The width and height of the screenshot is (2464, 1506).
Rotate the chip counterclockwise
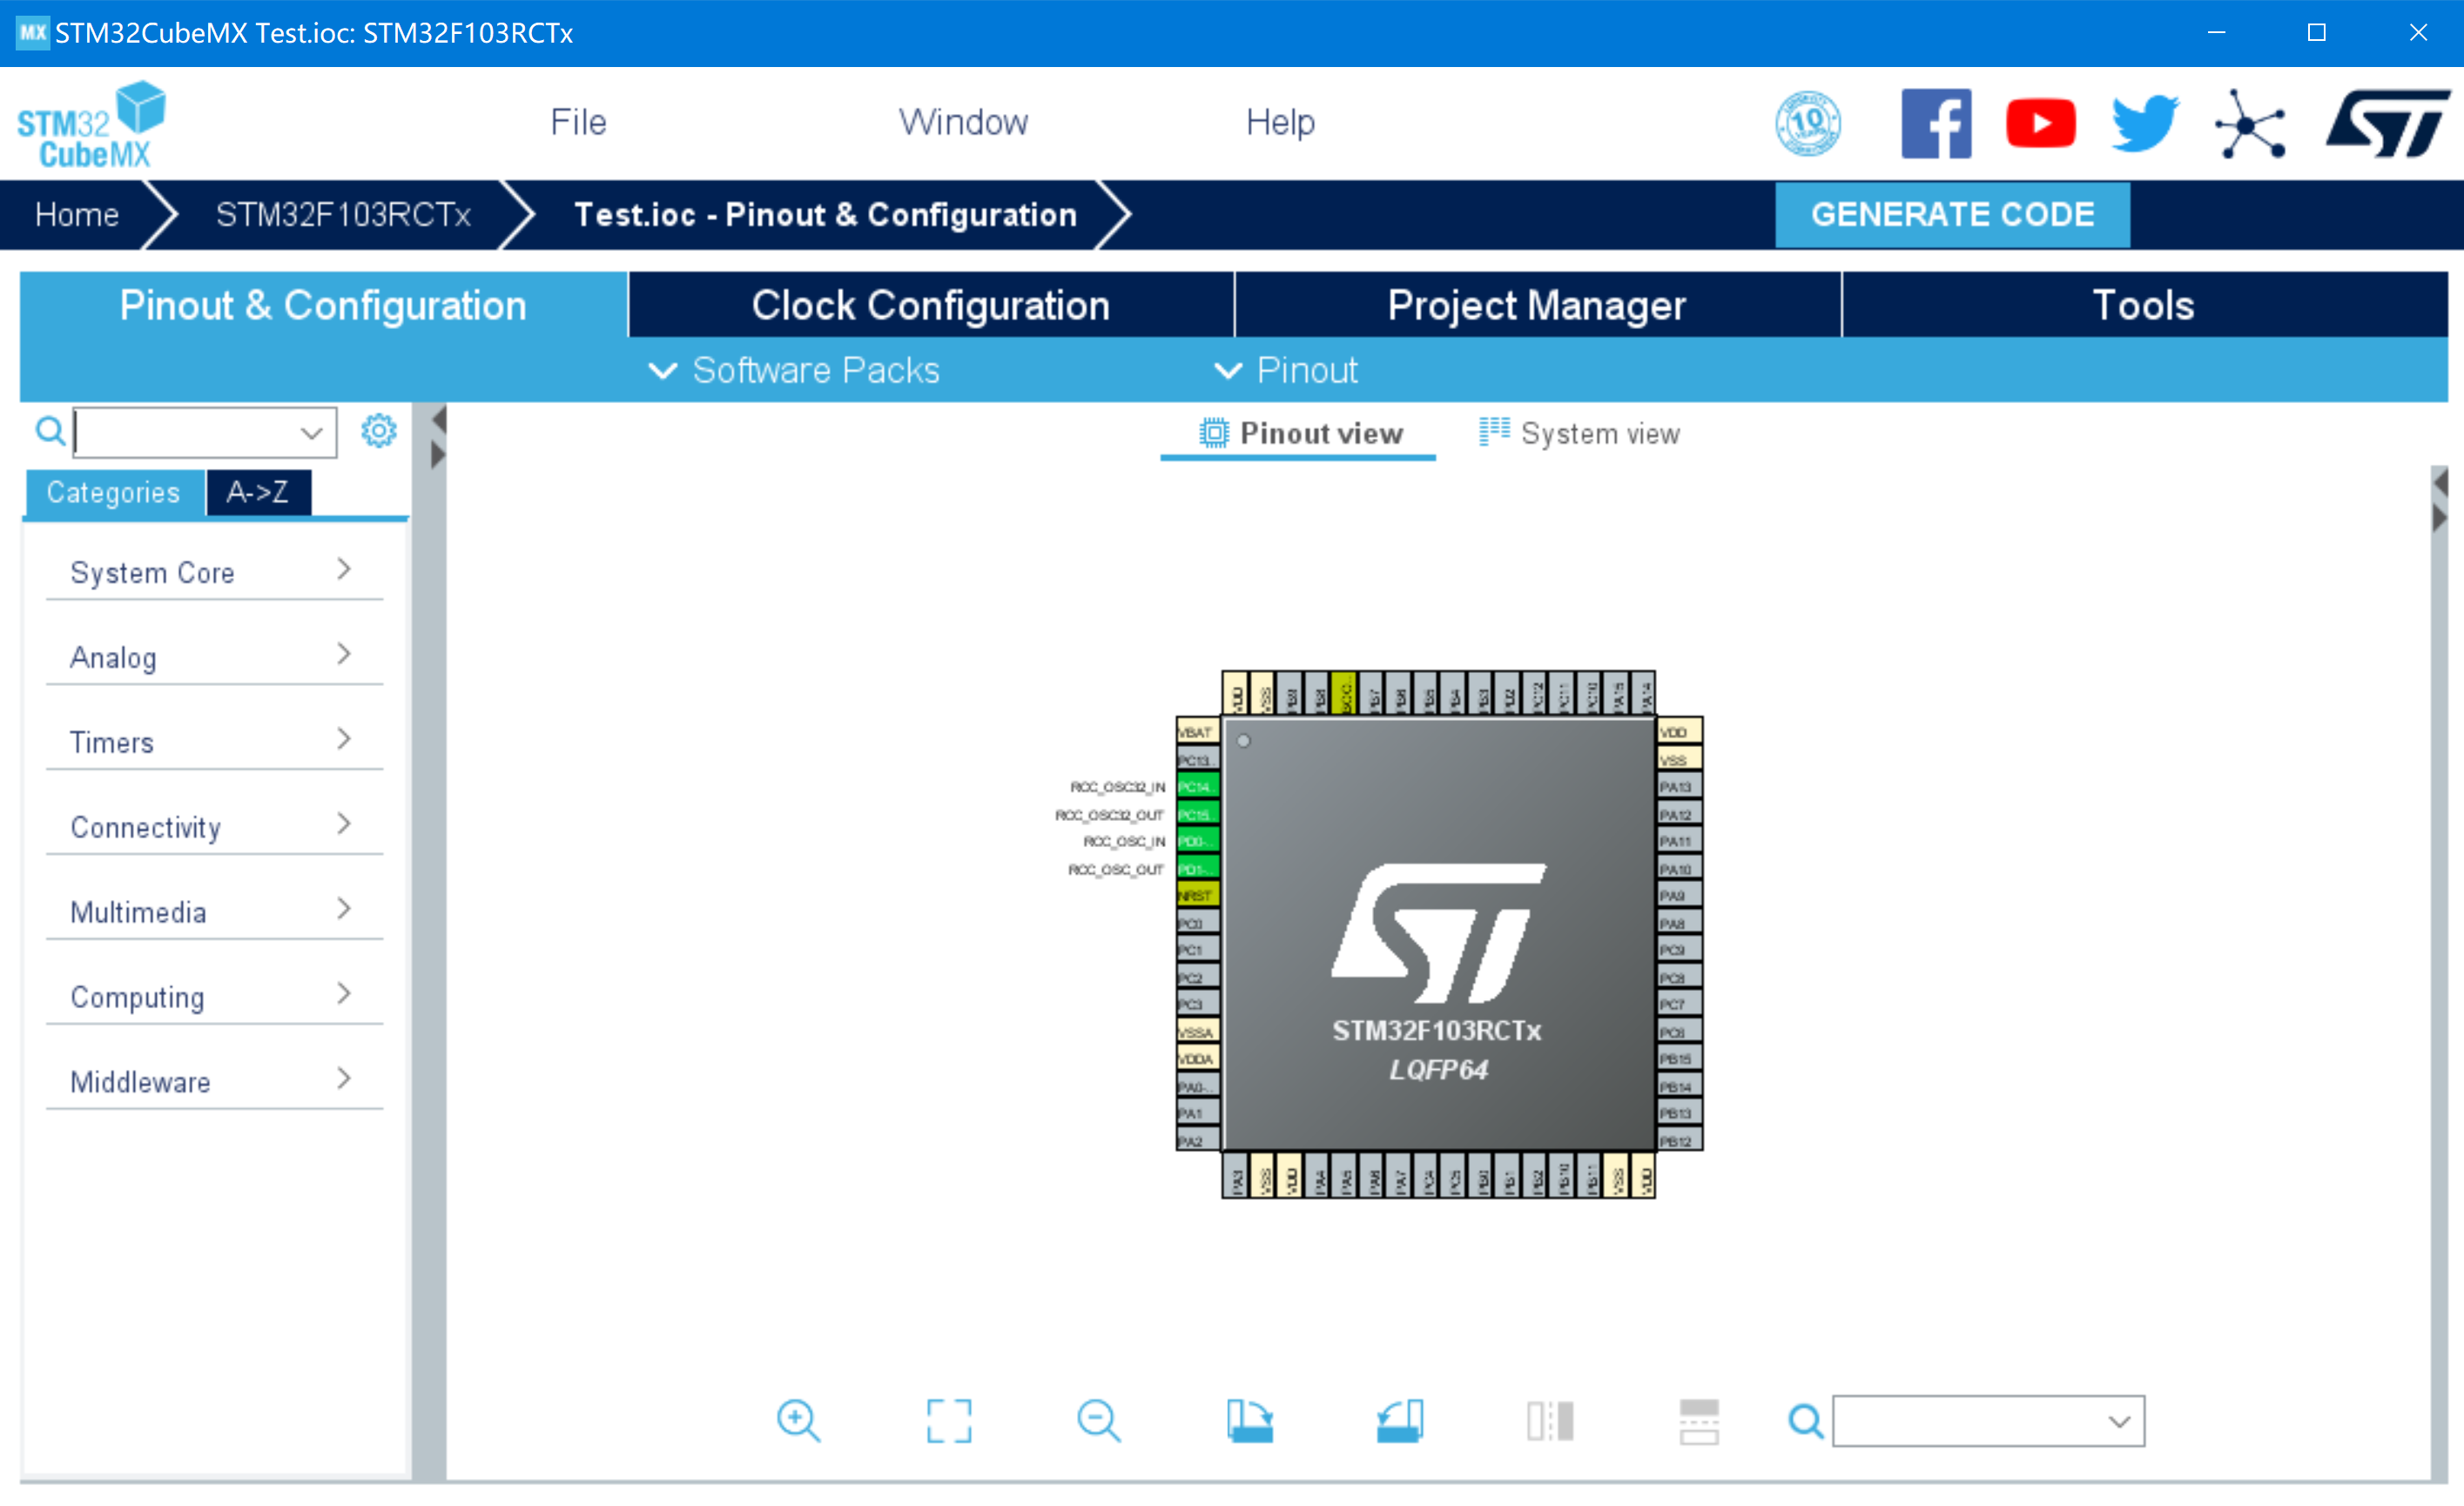pos(1399,1421)
